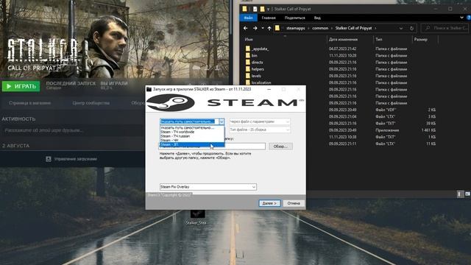Click the address bar folder icon
The image size is (471, 265).
click(277, 28)
